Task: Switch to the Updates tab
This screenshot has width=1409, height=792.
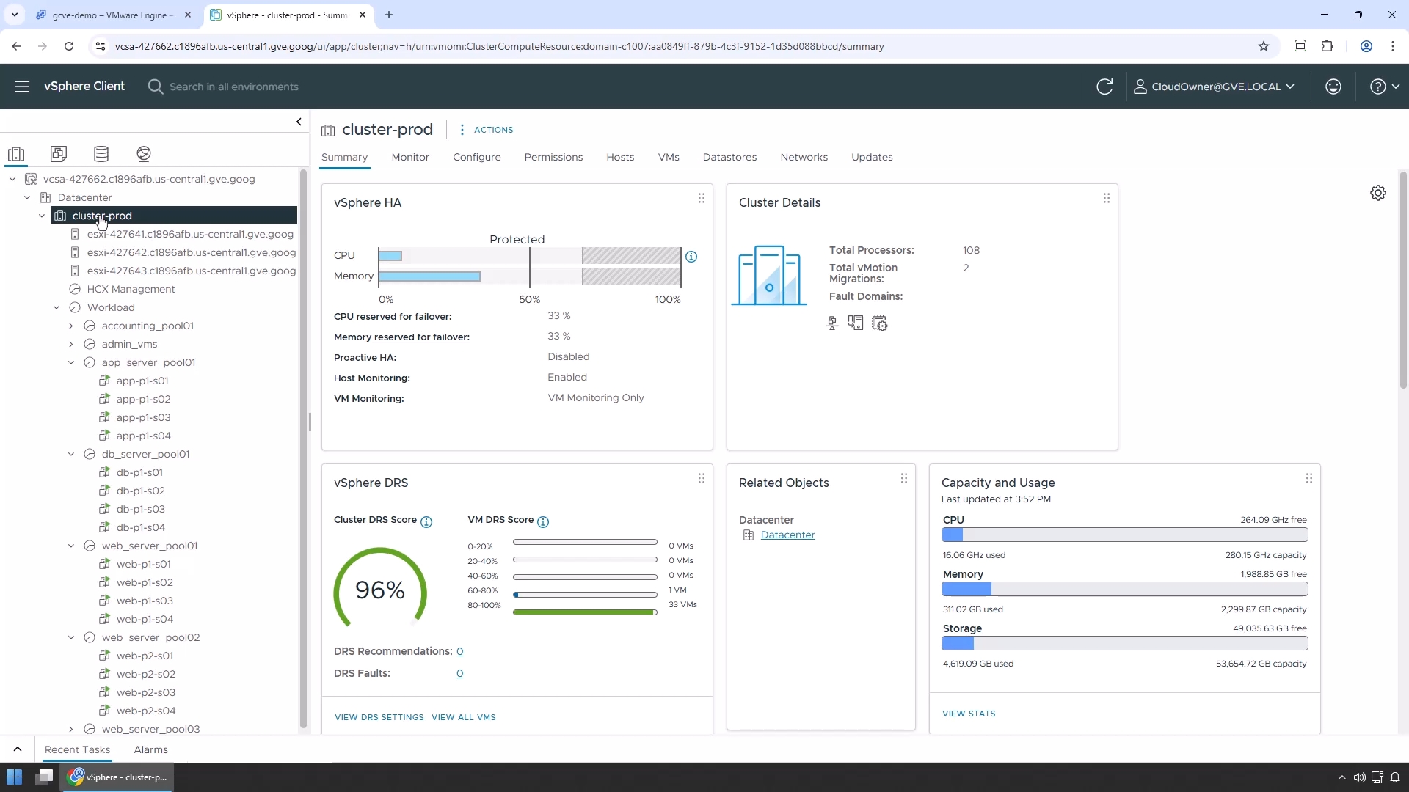Action: pyautogui.click(x=872, y=157)
